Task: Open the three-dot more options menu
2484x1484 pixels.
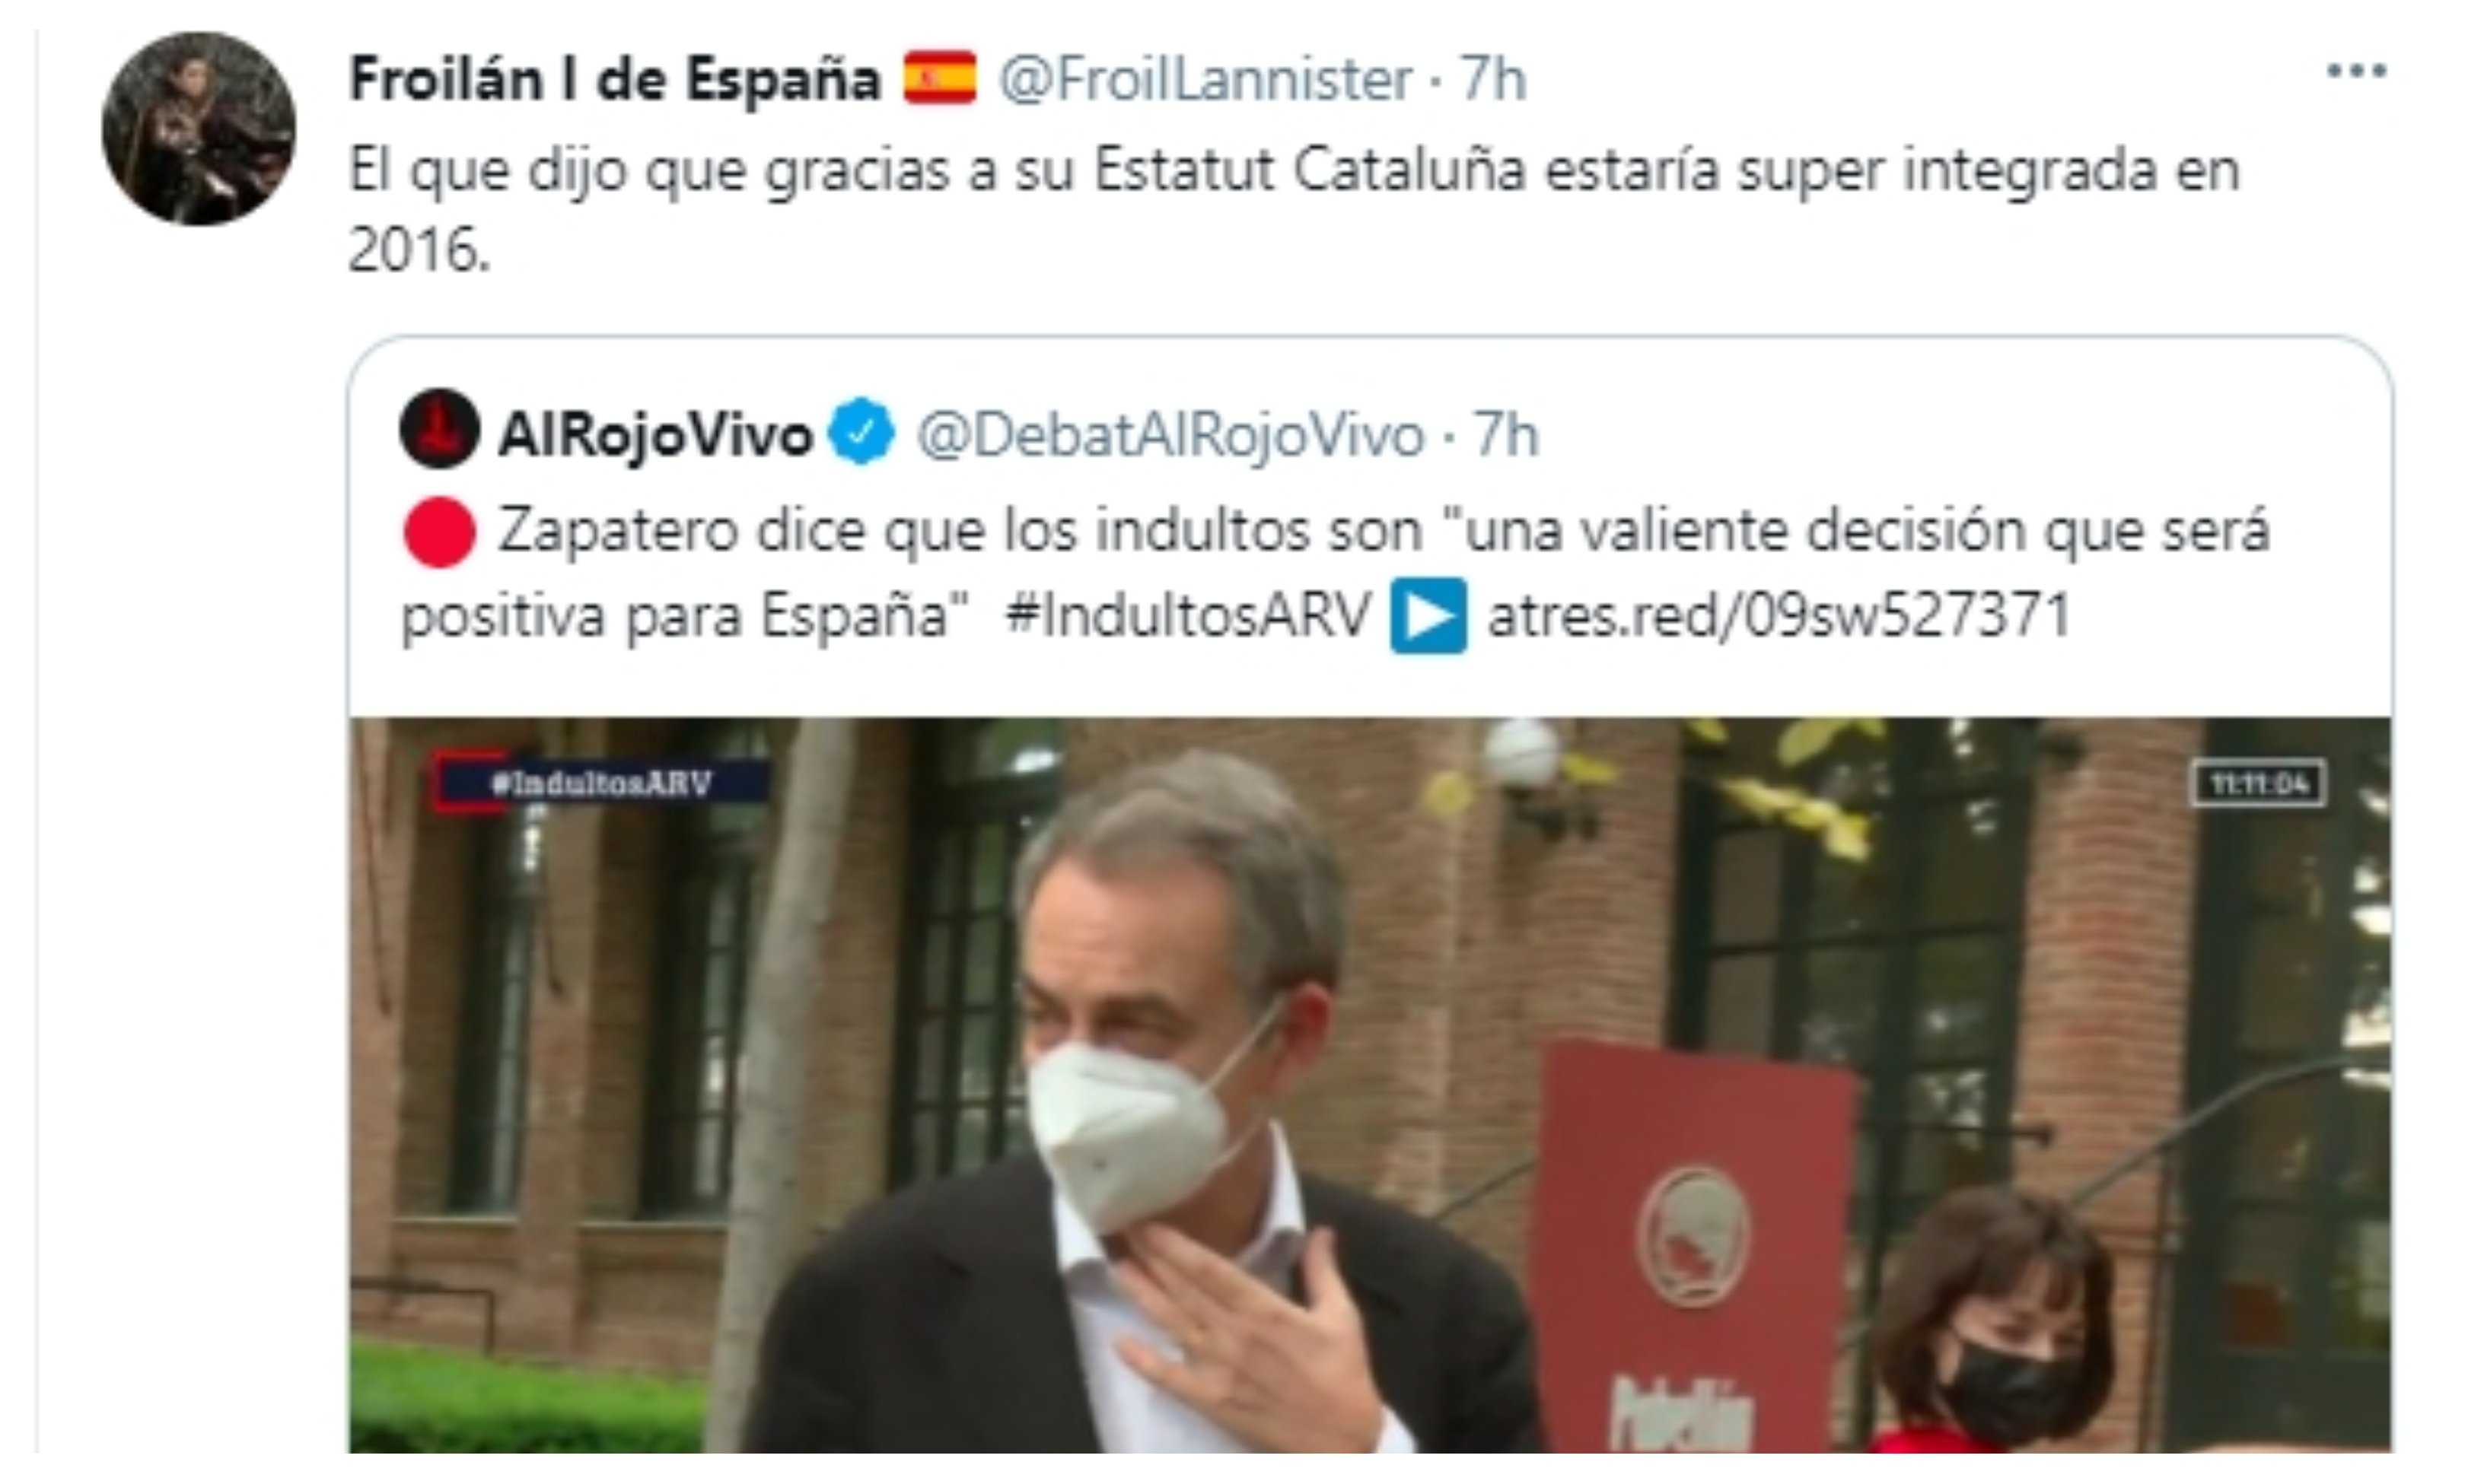Action: click(x=2356, y=71)
